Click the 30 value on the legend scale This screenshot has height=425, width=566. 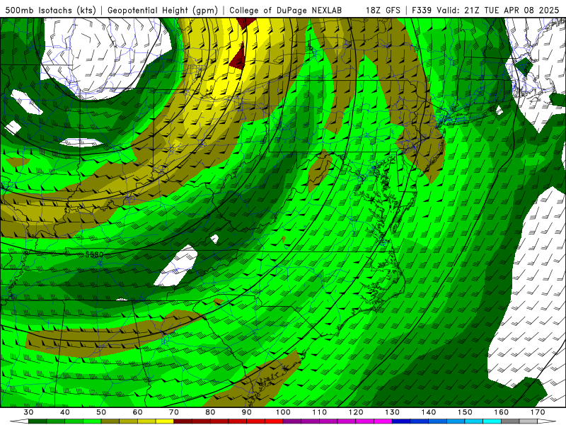(28, 412)
